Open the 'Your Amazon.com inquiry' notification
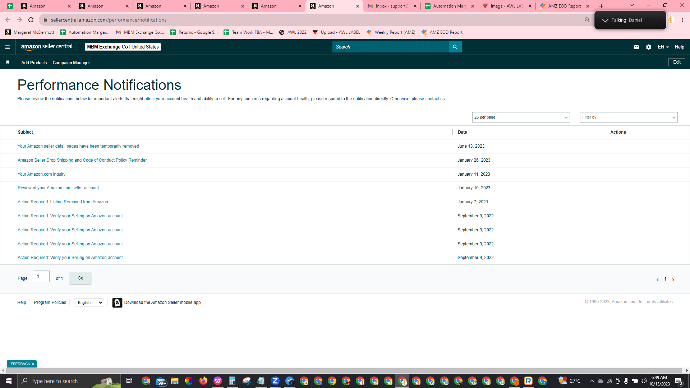Viewport: 690px width, 388px height. pyautogui.click(x=41, y=174)
